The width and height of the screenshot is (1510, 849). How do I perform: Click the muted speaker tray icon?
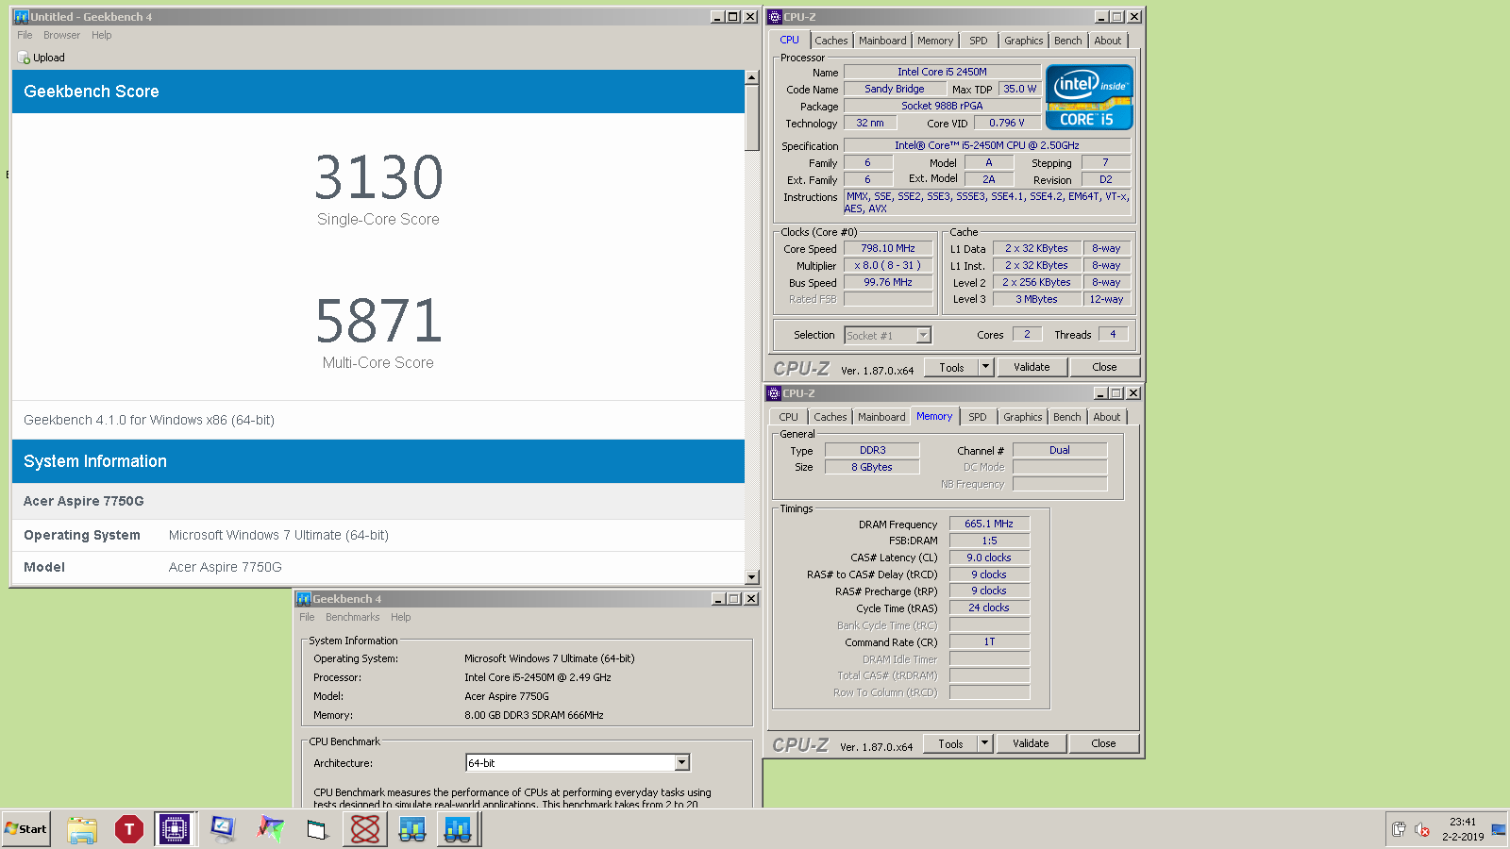tap(1421, 829)
